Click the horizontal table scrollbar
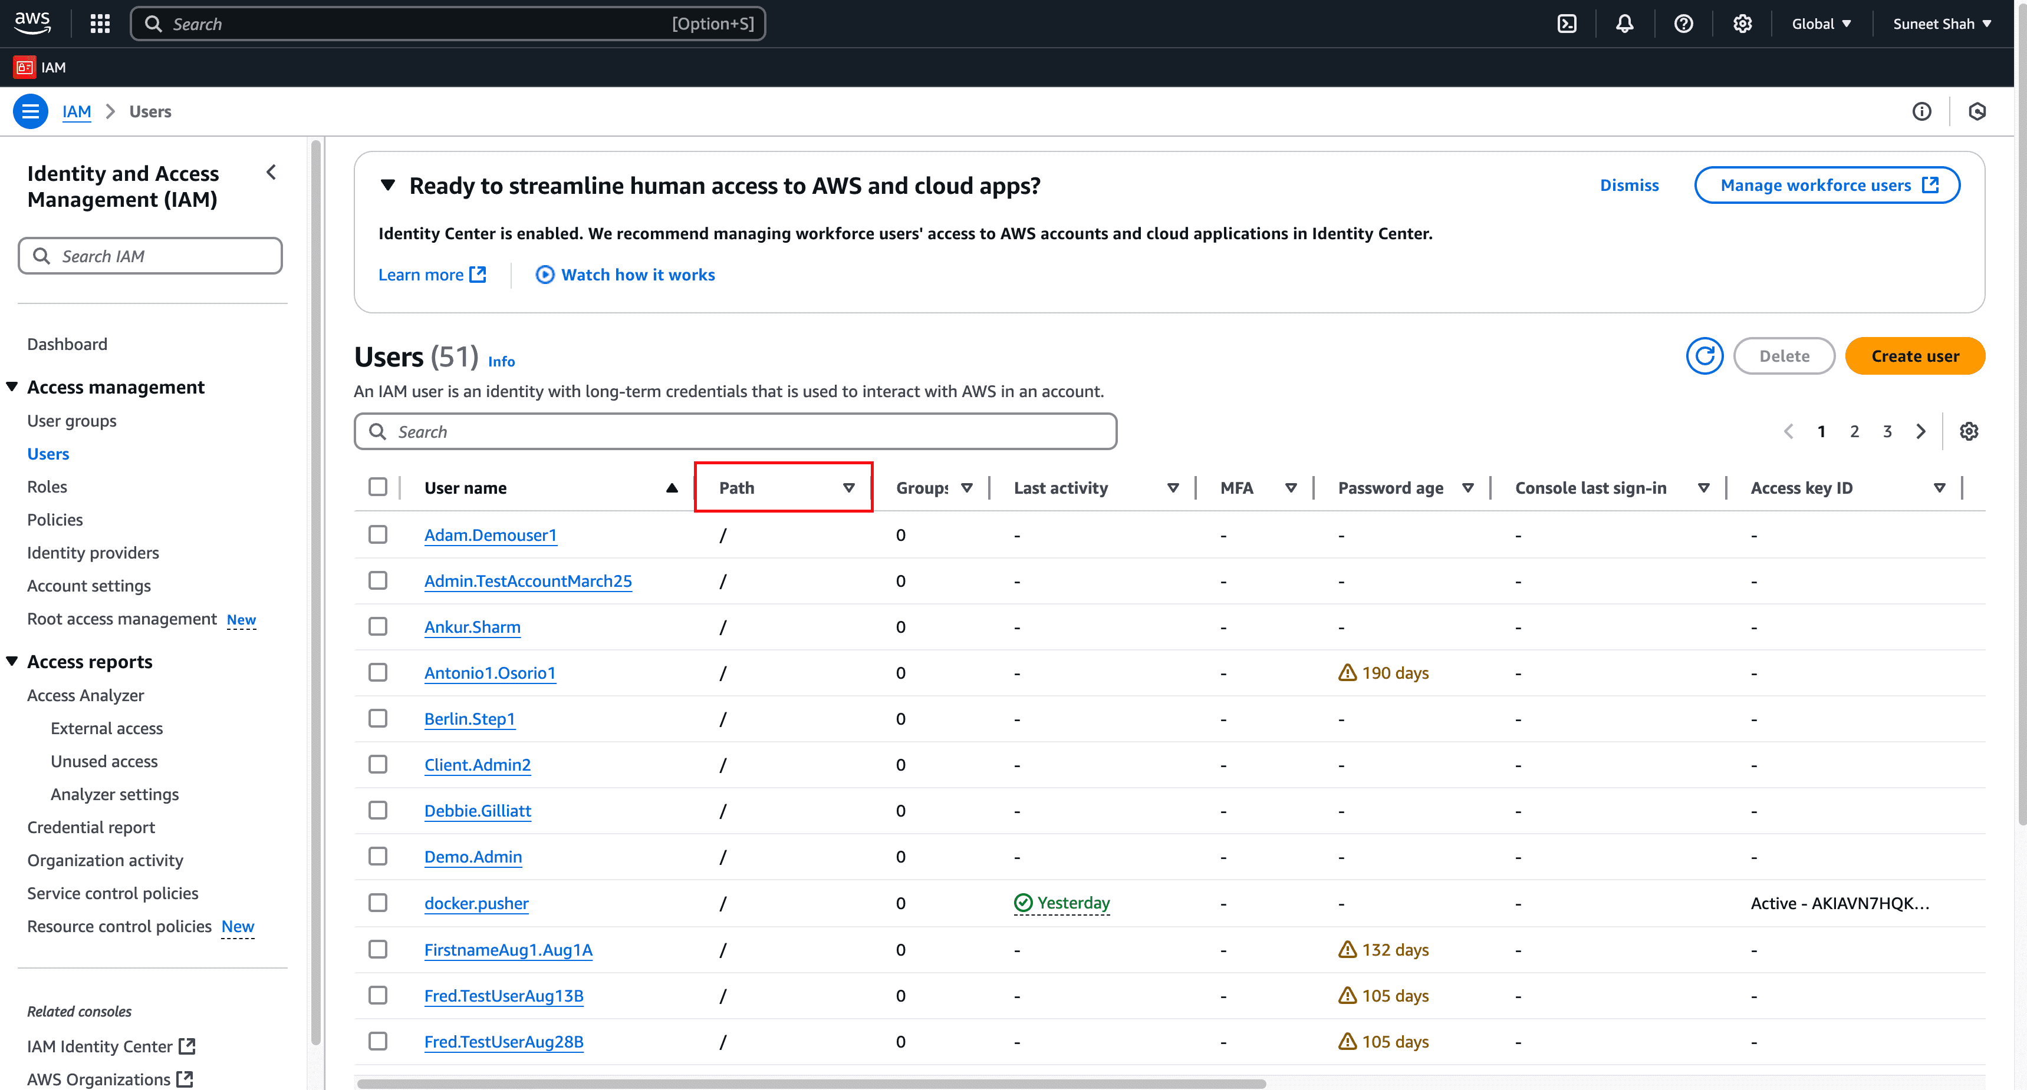2027x1090 pixels. pyautogui.click(x=811, y=1084)
